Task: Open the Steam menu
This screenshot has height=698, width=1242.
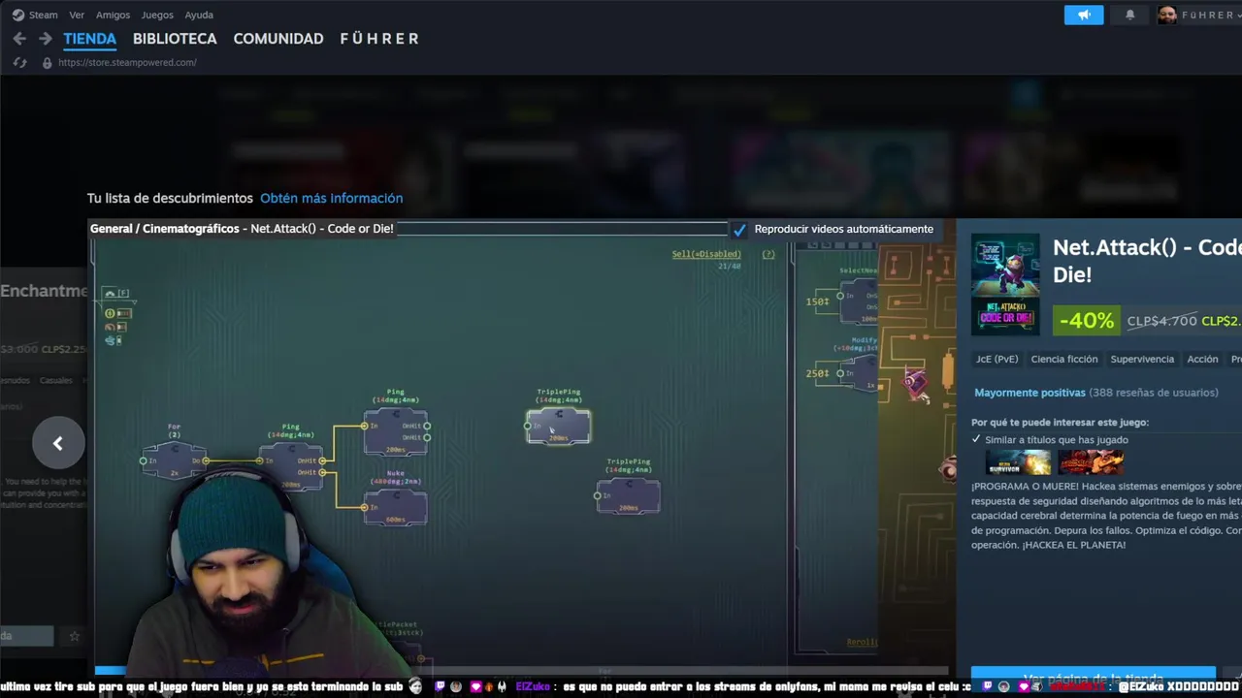Action: pos(43,15)
